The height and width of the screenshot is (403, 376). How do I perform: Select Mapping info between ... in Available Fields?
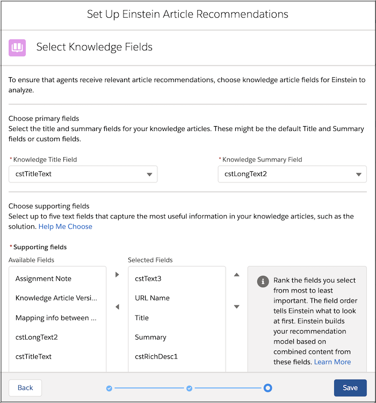coord(57,318)
